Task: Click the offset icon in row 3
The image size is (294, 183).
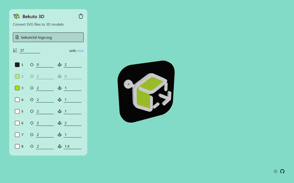Action: coord(32,88)
